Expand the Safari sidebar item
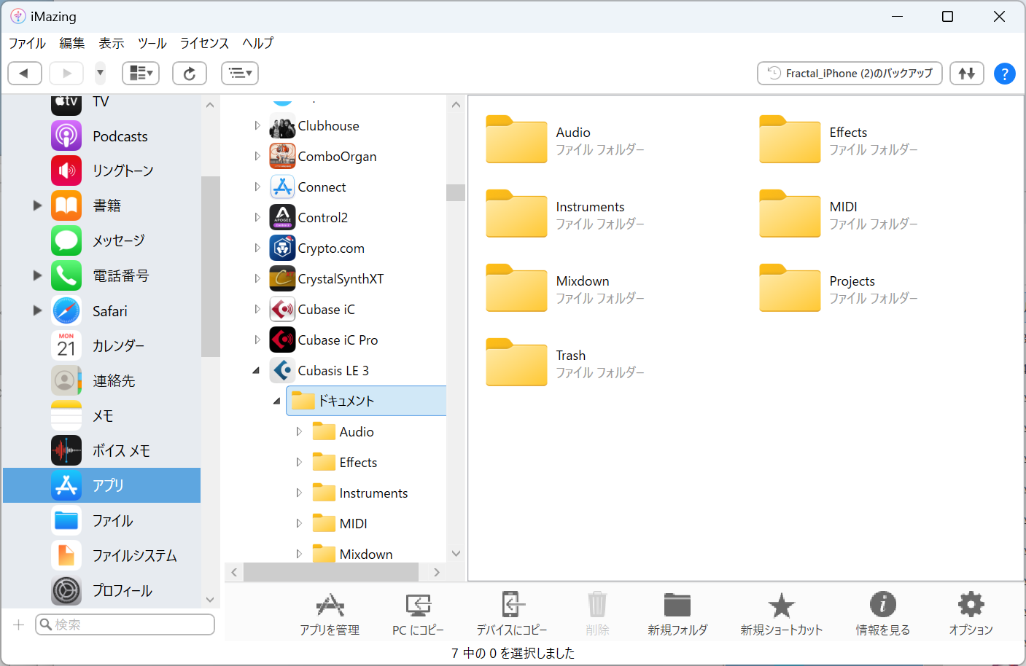1026x666 pixels. click(37, 310)
